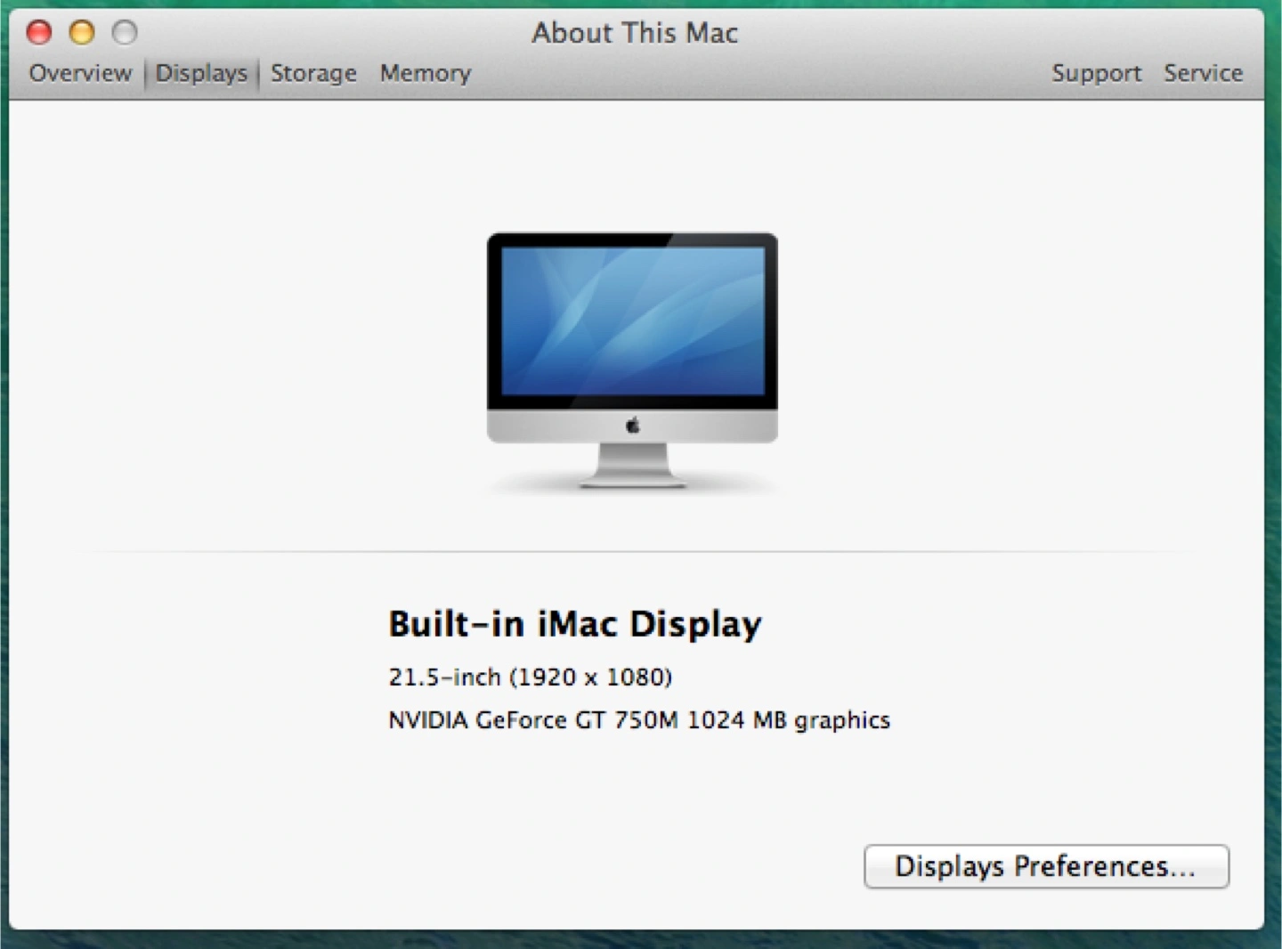Click the greyed-out zoom window button

[125, 33]
